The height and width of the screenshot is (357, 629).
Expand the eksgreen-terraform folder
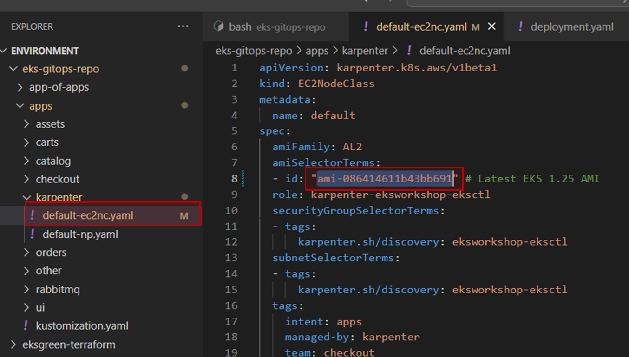click(x=69, y=344)
